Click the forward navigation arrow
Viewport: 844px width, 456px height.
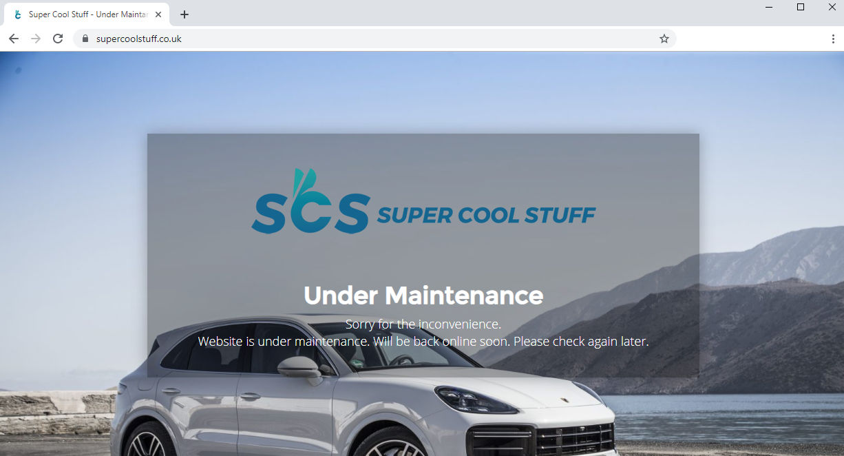tap(36, 39)
